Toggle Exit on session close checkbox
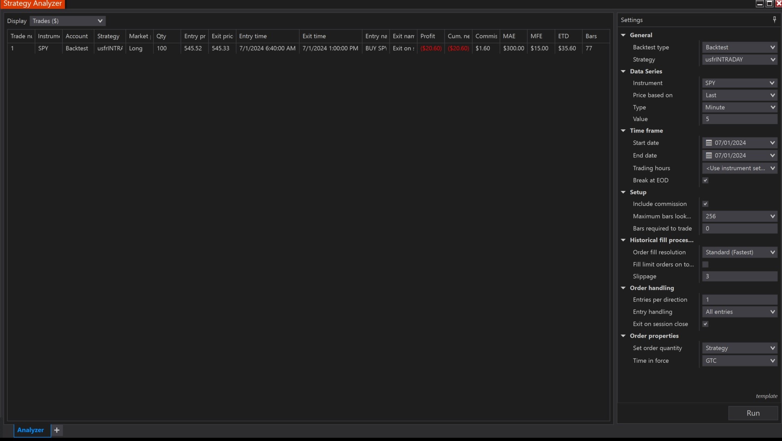 click(705, 324)
